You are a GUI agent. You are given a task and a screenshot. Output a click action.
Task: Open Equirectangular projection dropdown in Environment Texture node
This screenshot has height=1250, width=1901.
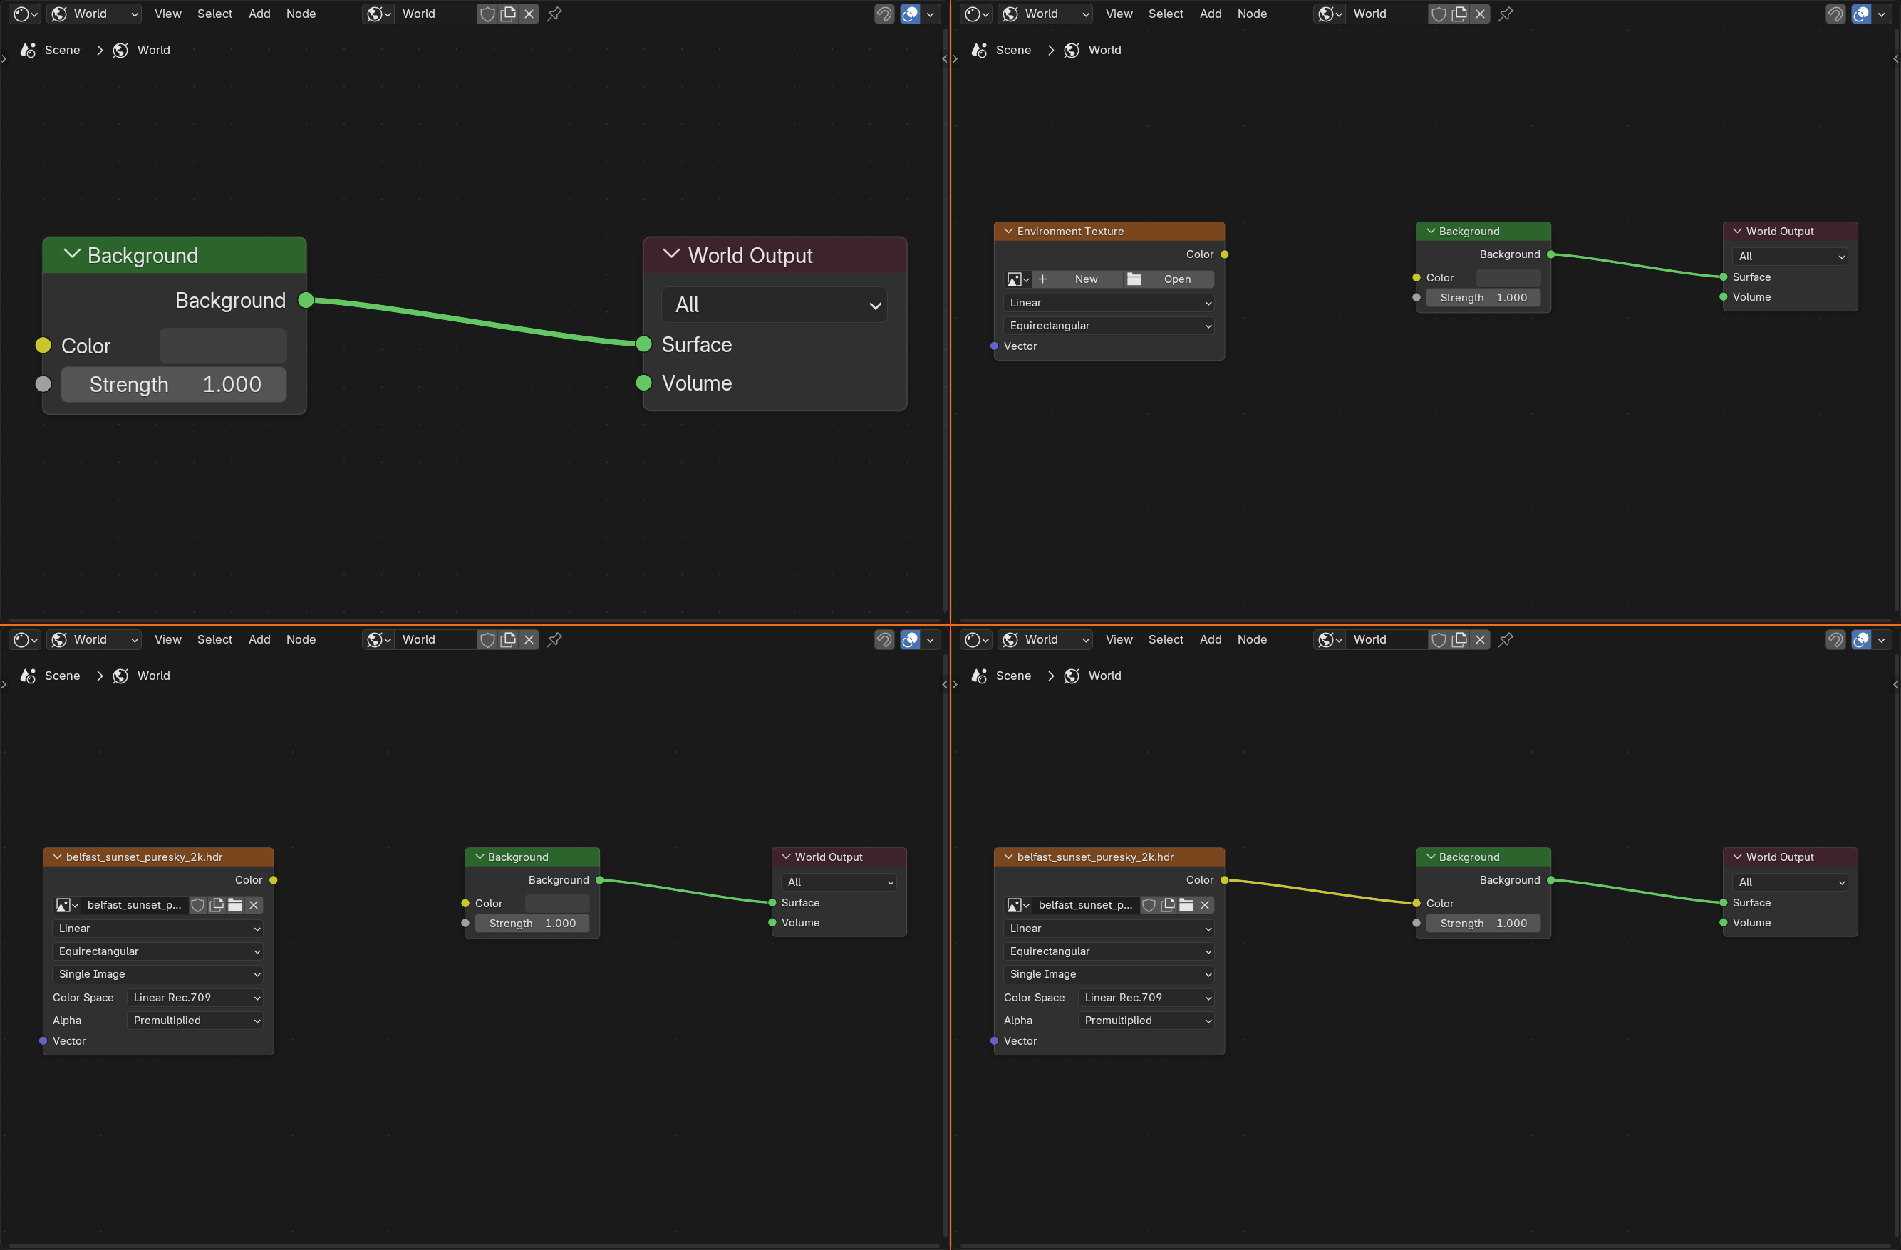click(1109, 325)
